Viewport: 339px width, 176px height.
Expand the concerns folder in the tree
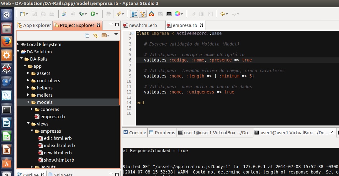32,109
